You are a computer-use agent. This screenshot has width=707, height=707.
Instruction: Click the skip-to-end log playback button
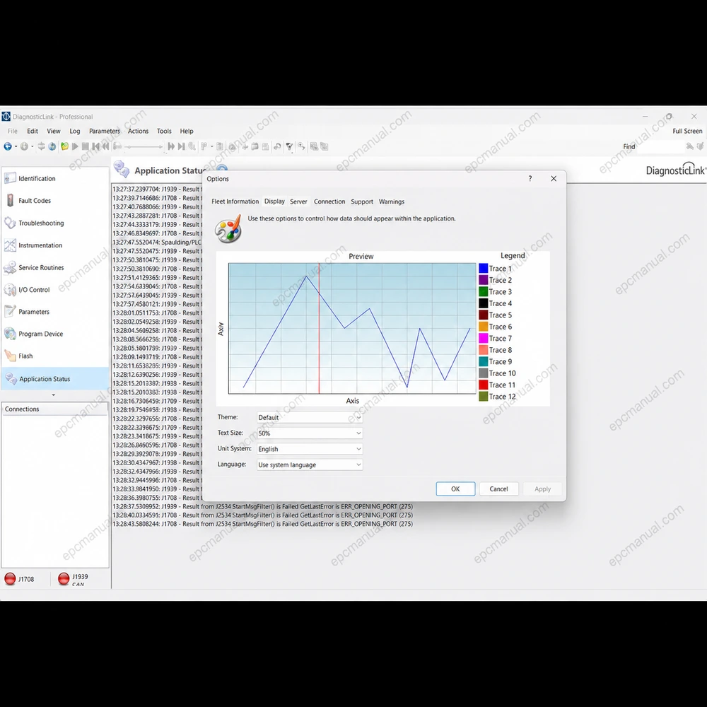click(x=181, y=146)
